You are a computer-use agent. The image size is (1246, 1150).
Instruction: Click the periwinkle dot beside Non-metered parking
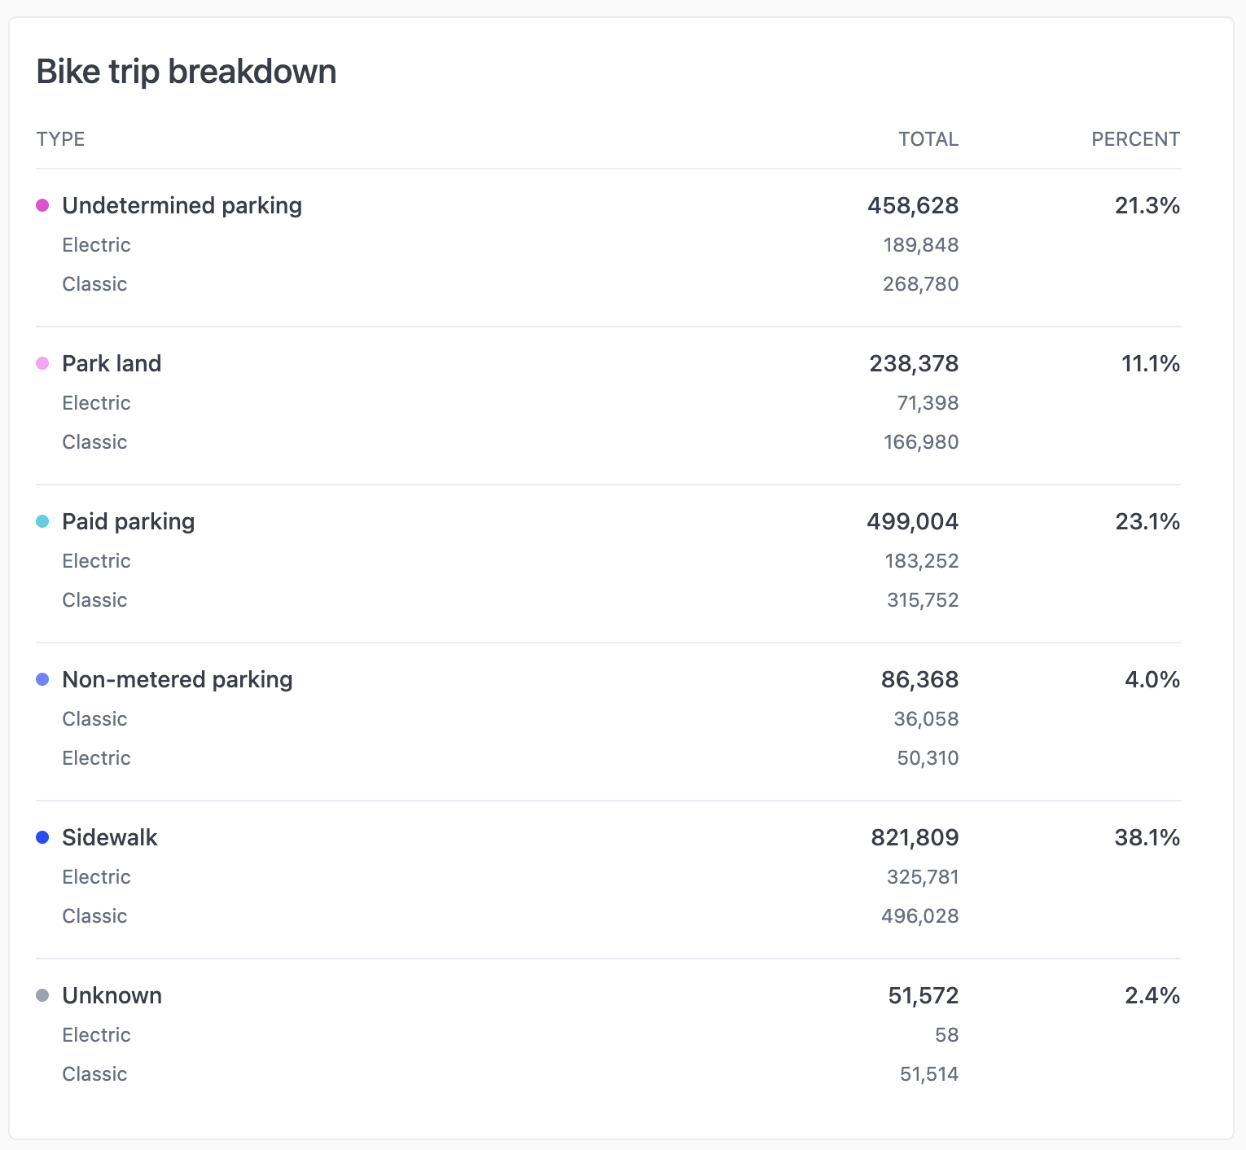[42, 679]
